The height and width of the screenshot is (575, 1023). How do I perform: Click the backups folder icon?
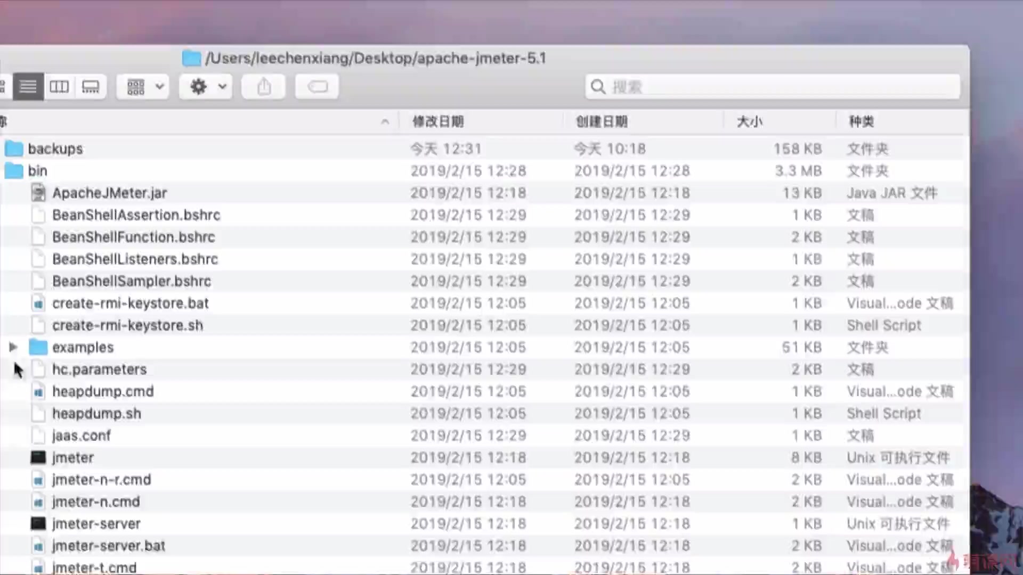14,149
